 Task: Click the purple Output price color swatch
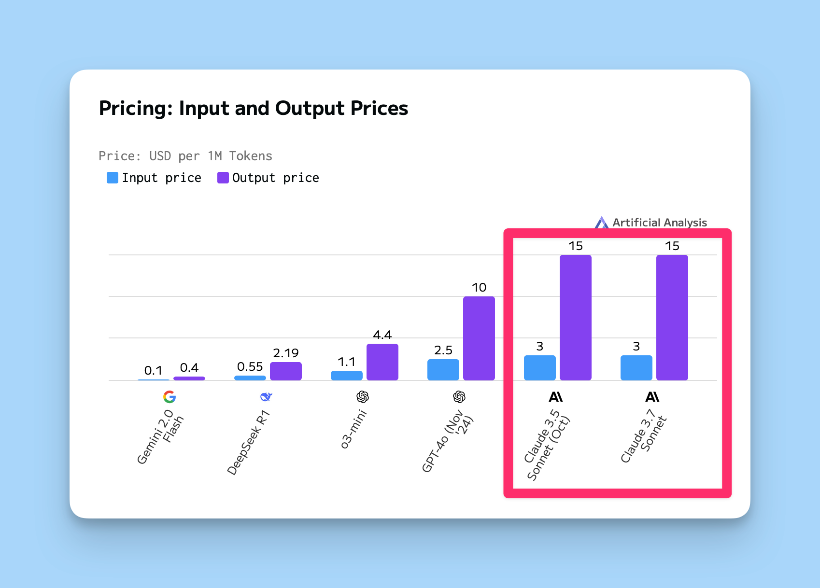[x=223, y=178]
